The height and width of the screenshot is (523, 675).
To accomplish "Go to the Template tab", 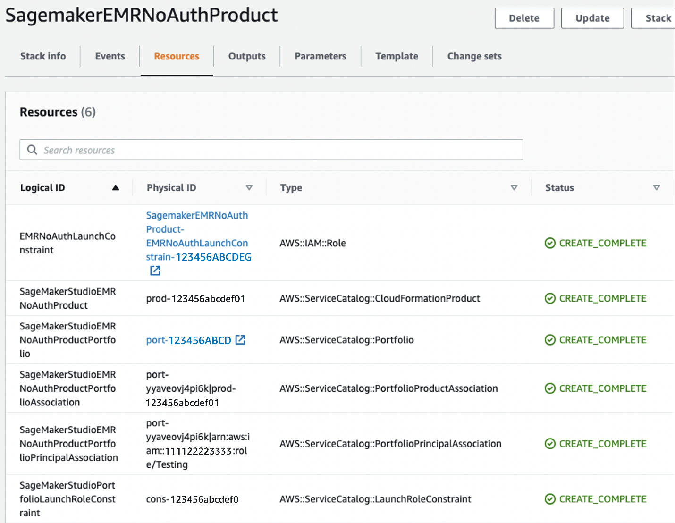I will [397, 56].
